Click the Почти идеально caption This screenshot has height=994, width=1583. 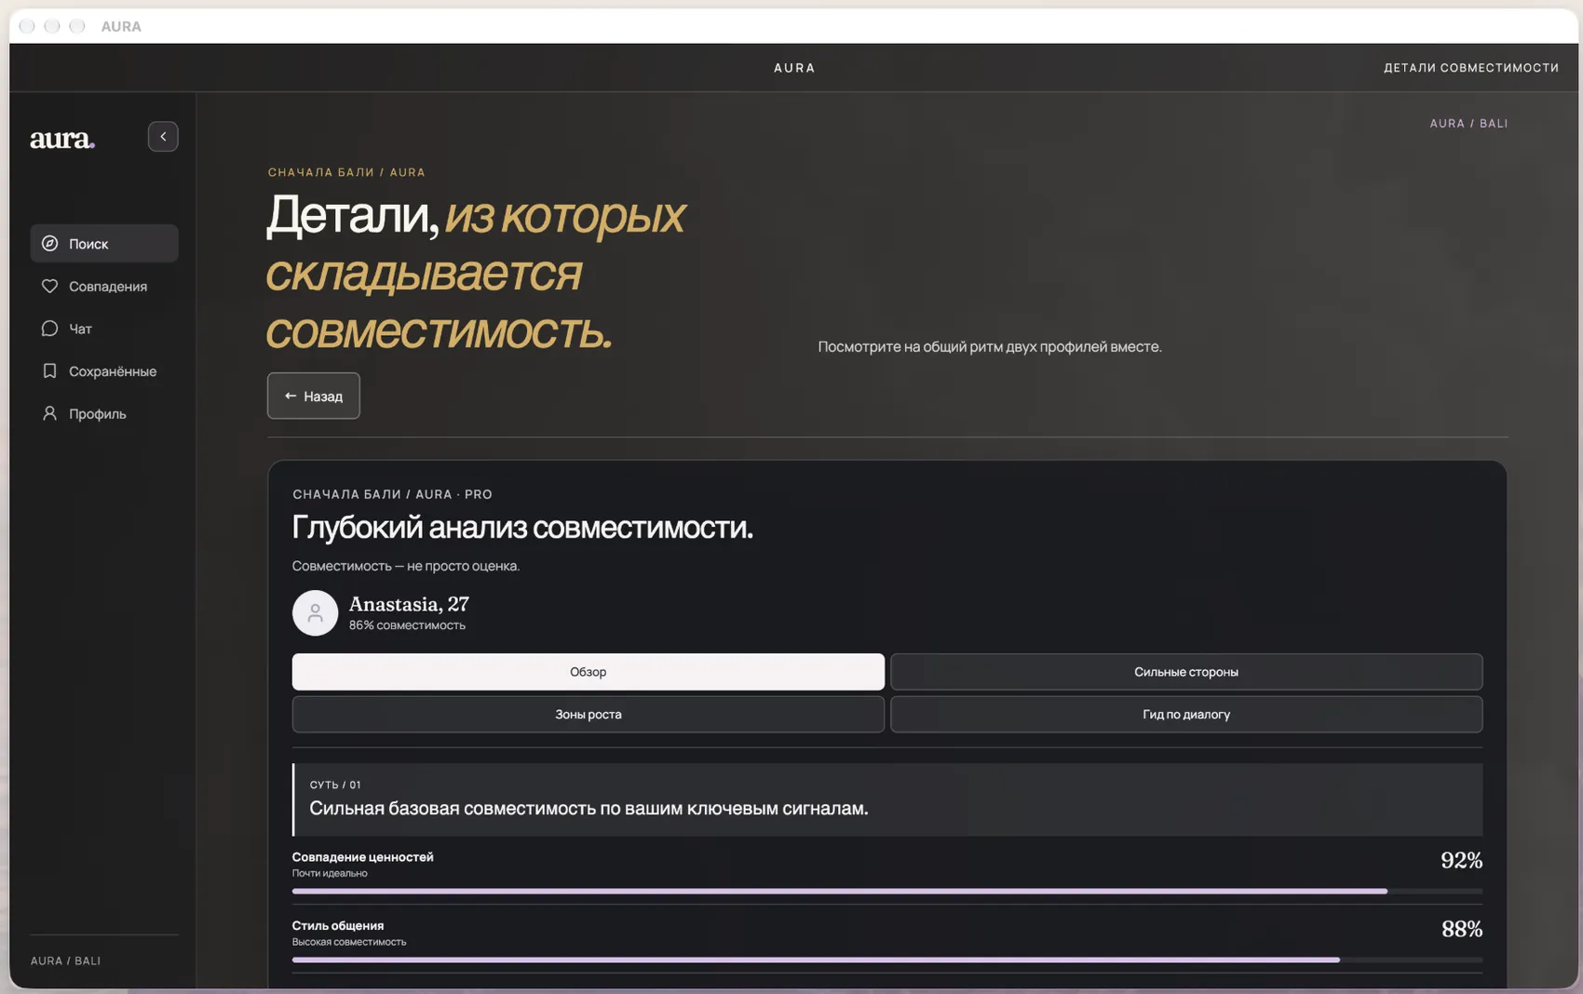[330, 873]
